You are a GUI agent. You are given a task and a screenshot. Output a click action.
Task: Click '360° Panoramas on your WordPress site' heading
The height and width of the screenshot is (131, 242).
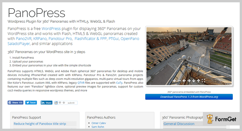point(46,52)
